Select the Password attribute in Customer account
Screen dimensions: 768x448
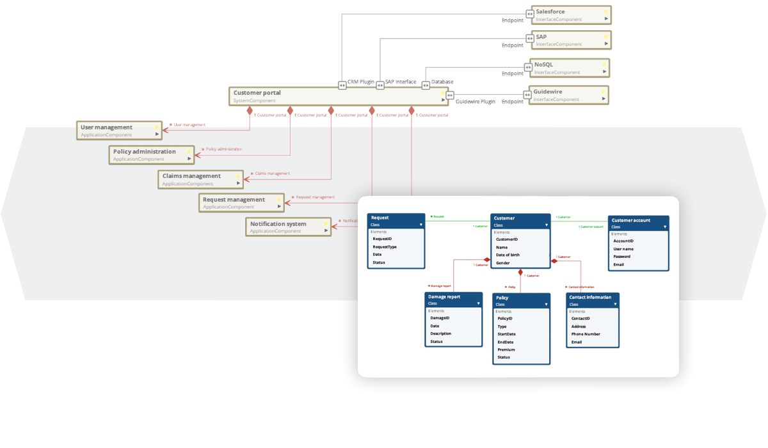coord(621,257)
